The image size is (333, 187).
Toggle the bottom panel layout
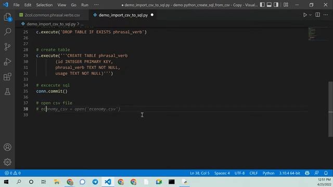coord(269,5)
